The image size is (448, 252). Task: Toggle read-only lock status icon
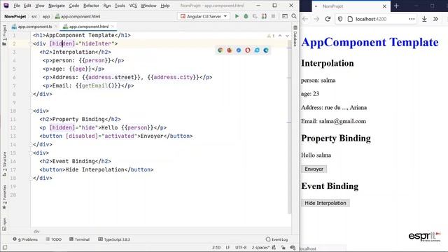point(283,247)
